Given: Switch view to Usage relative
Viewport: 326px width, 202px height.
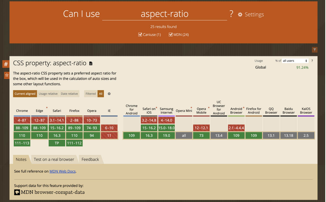Looking at the screenshot, I should 48,94.
